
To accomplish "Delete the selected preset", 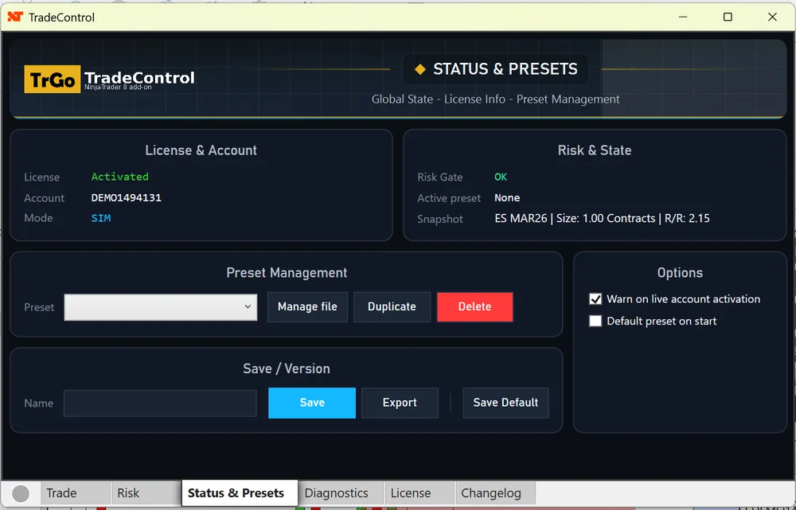I will (x=475, y=307).
